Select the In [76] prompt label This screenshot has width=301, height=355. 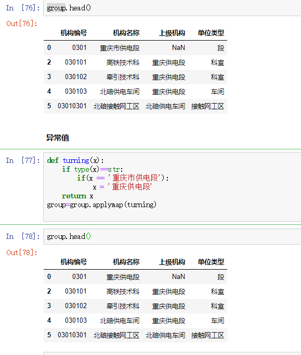pos(23,8)
